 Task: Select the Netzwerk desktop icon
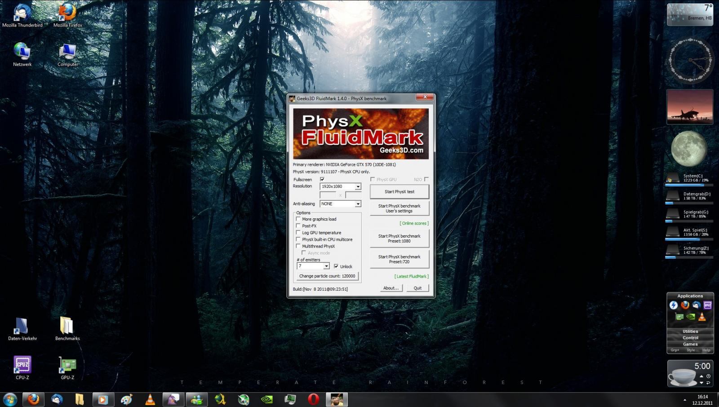[22, 54]
